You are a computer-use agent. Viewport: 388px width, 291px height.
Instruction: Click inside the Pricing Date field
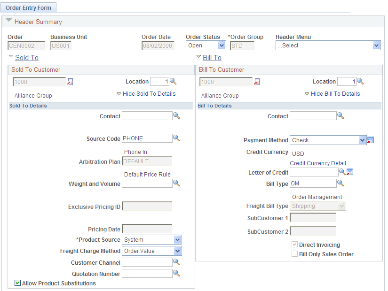pos(147,229)
